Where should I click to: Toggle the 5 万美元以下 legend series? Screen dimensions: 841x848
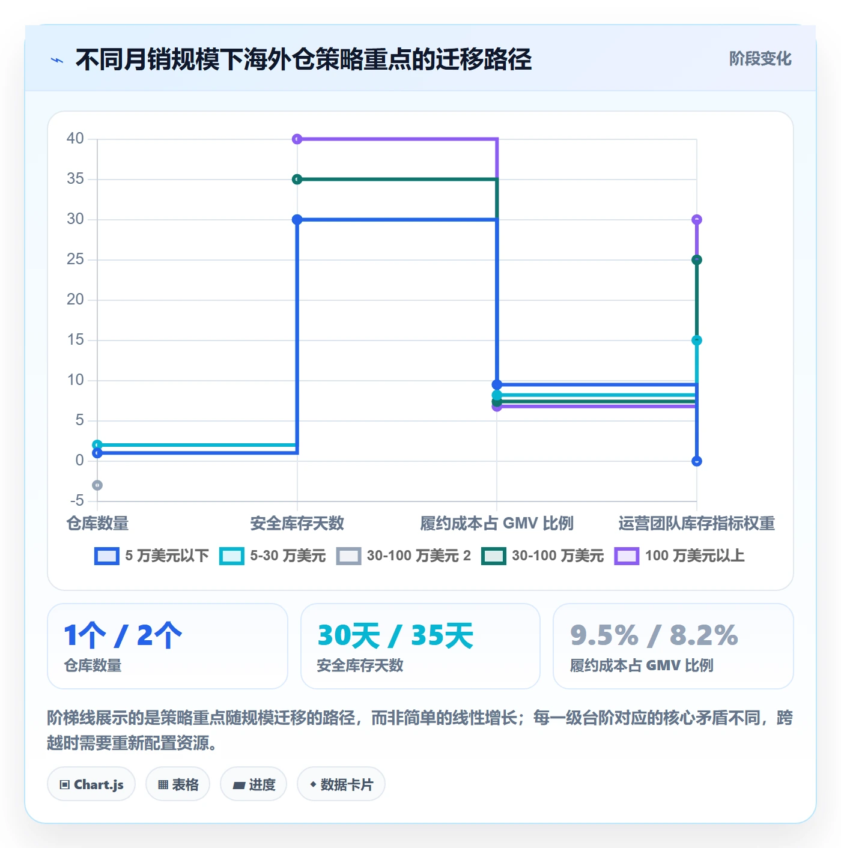point(151,556)
